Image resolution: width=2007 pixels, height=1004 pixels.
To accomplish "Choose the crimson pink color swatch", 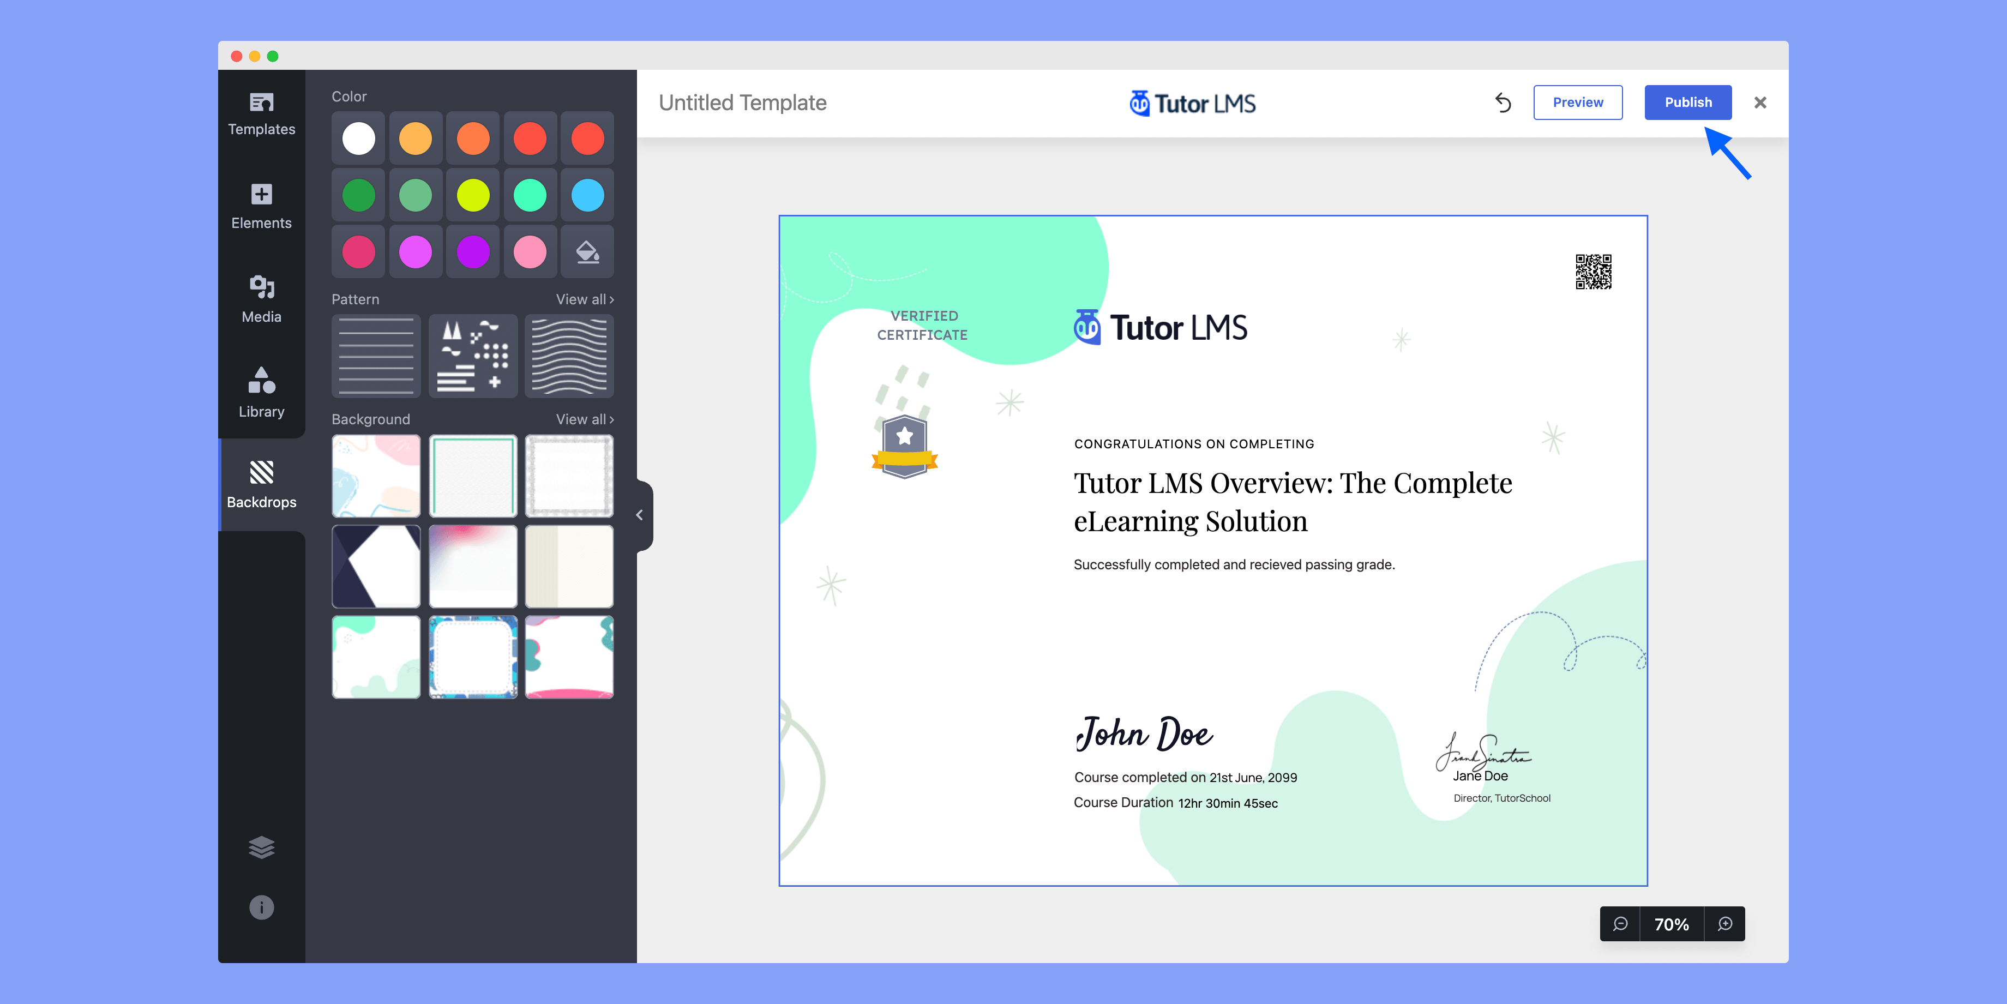I will point(358,252).
